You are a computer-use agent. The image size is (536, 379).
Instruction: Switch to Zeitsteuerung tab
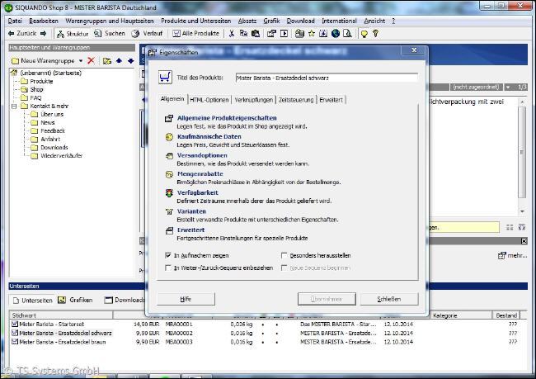296,100
